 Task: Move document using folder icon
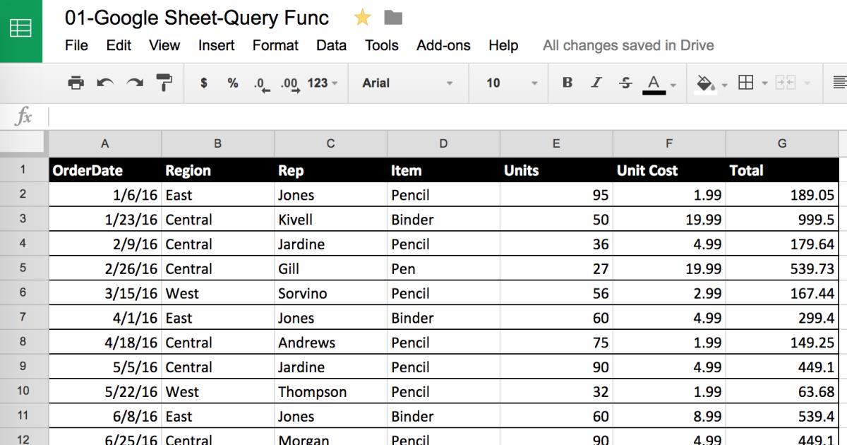pyautogui.click(x=393, y=18)
